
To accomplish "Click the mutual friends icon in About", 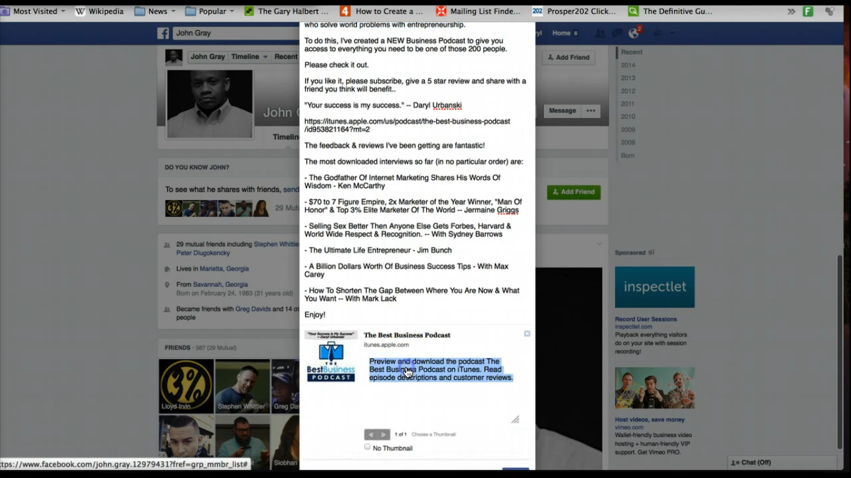I will click(167, 245).
